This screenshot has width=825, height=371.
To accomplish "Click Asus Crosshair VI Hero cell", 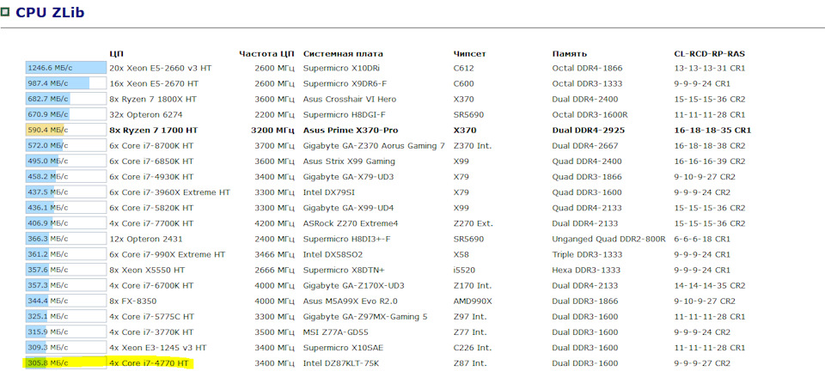I will point(350,99).
